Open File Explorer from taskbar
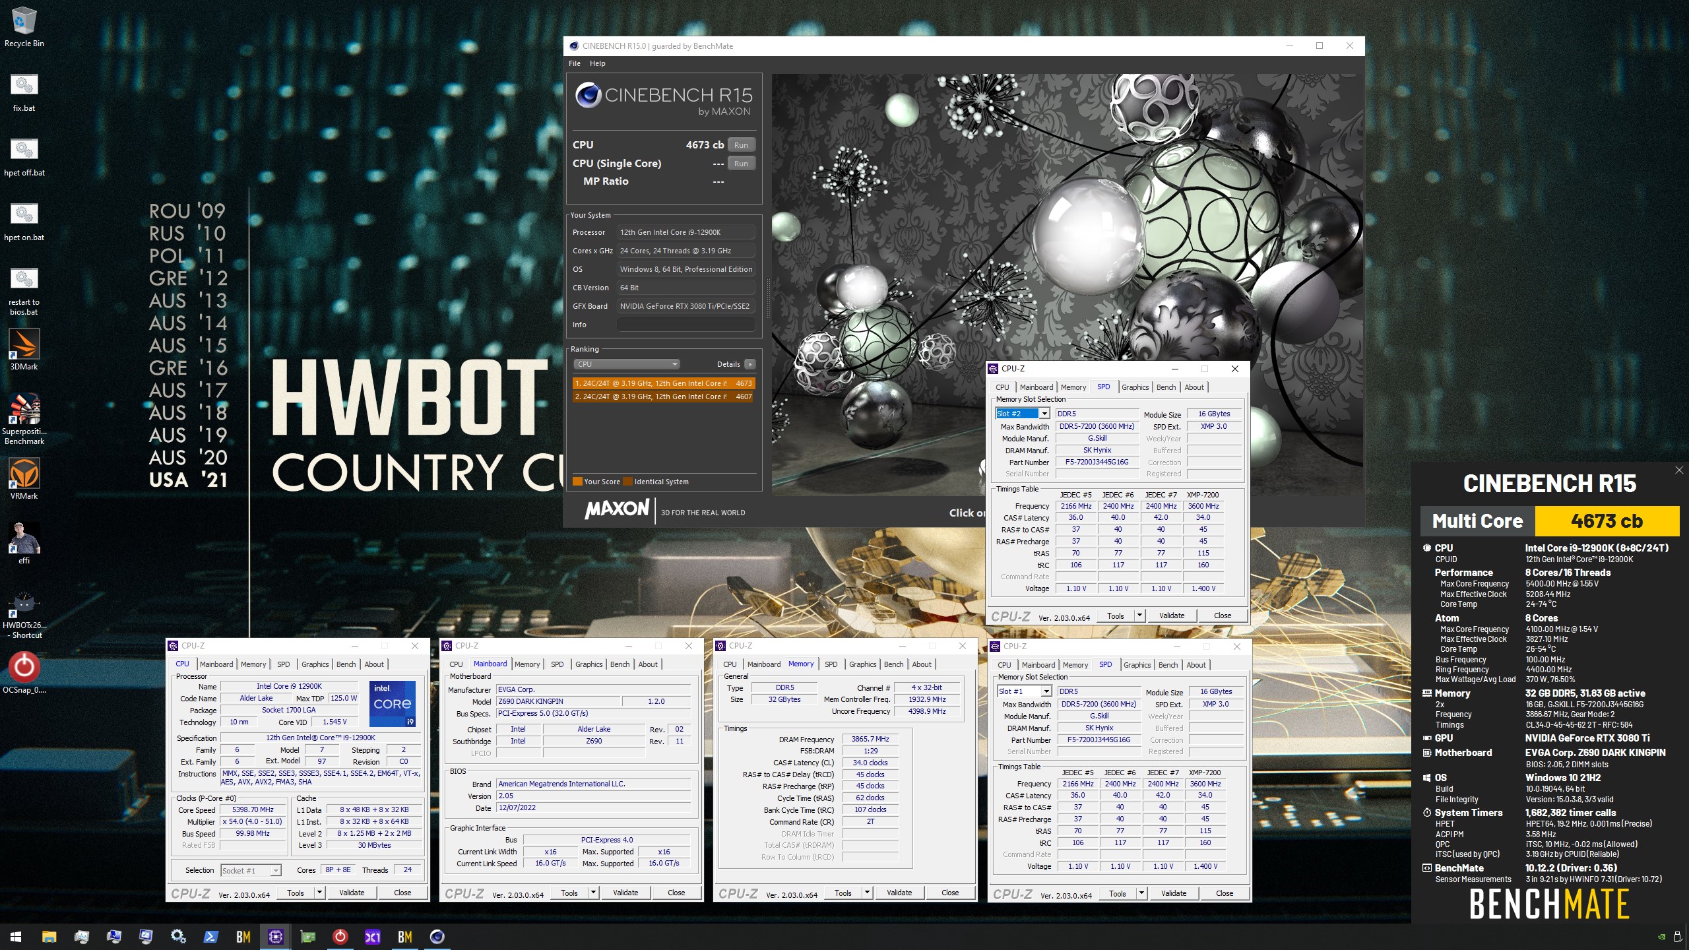Image resolution: width=1689 pixels, height=950 pixels. pos(49,937)
